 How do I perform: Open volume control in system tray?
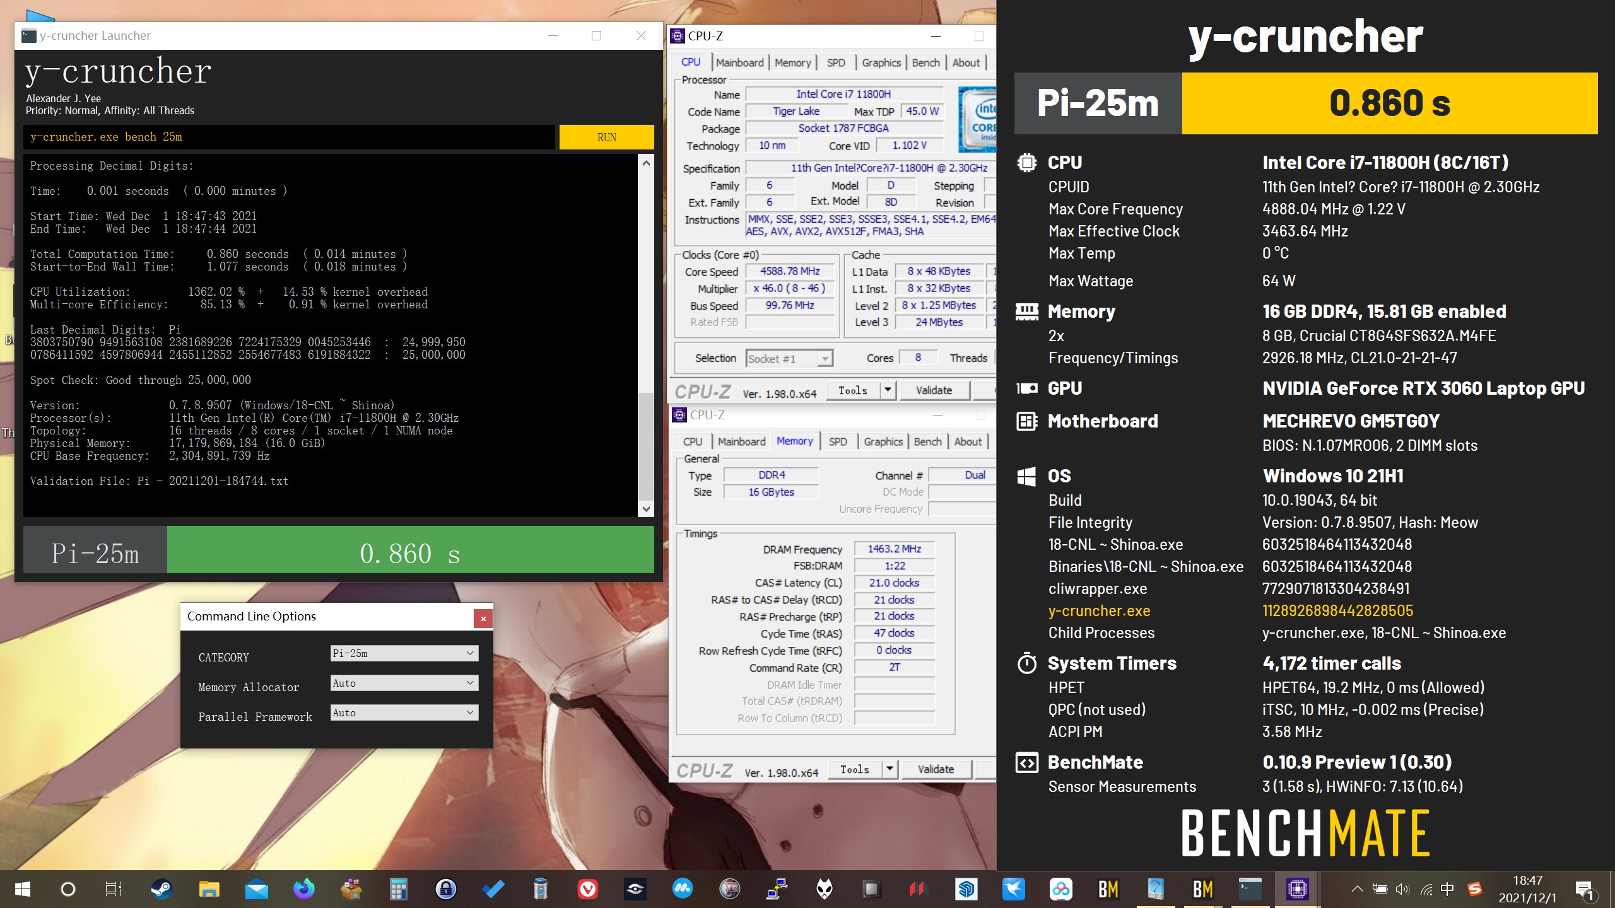coord(1402,889)
